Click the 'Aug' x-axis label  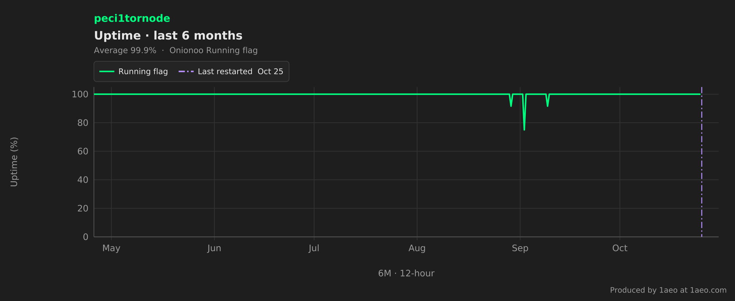[417, 248]
